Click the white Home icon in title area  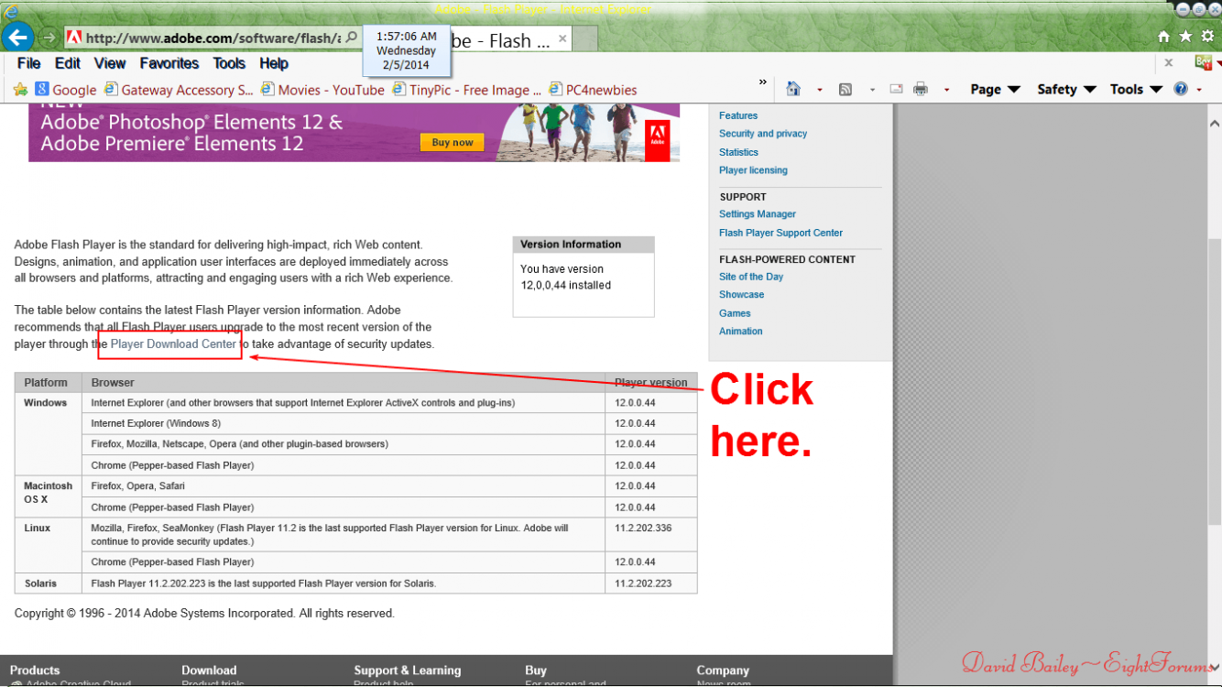click(1163, 37)
